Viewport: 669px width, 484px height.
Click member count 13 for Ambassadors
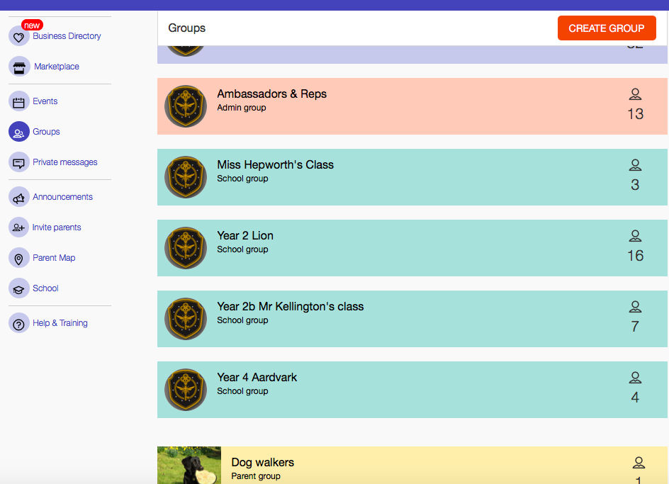pyautogui.click(x=635, y=114)
